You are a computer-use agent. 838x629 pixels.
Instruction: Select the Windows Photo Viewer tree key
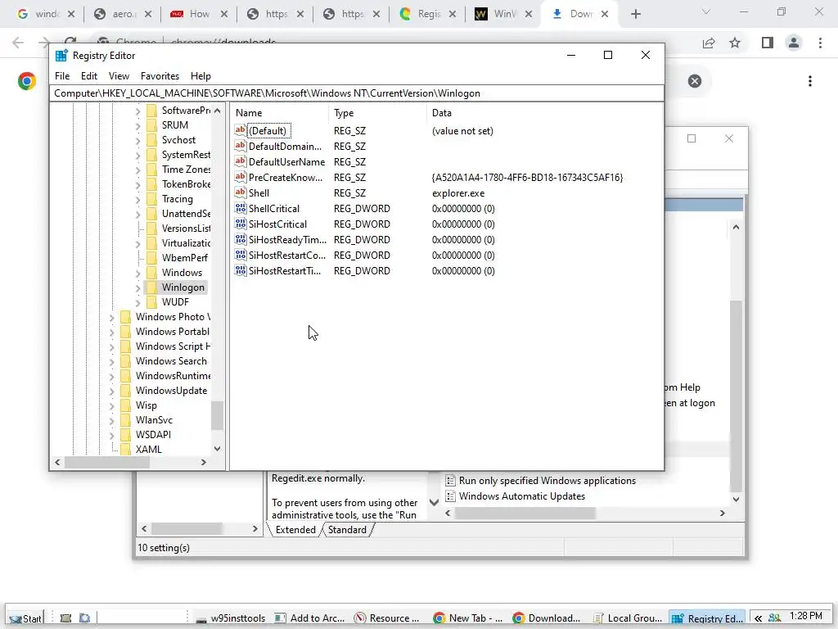(173, 317)
